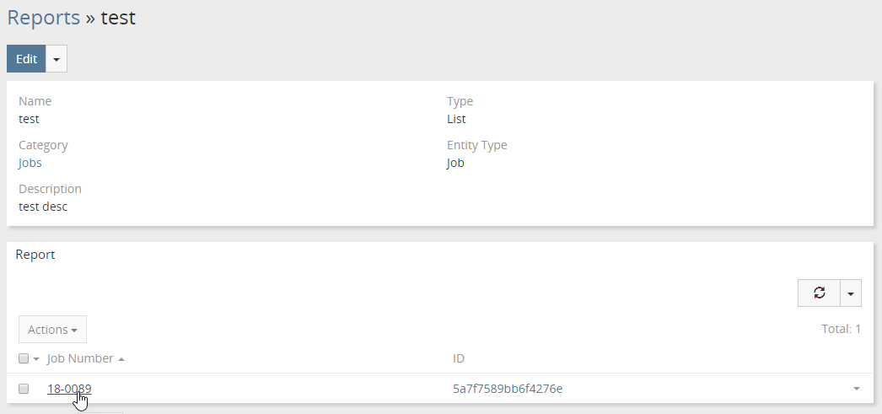882x414 pixels.
Task: Expand row options for job 18-0089
Action: (857, 389)
